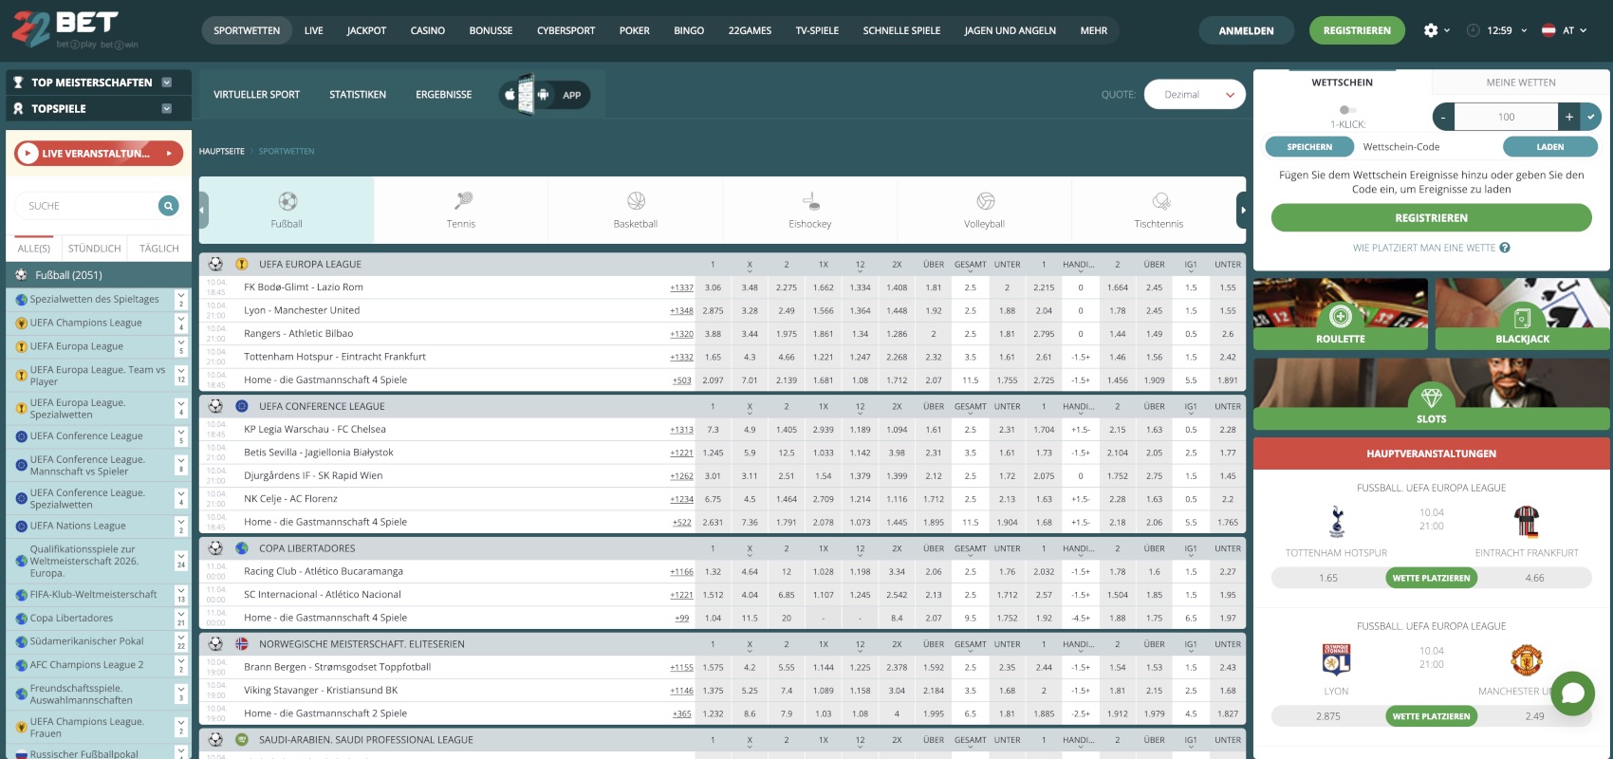The height and width of the screenshot is (759, 1613).
Task: Open the live chat bubble
Action: 1572,693
